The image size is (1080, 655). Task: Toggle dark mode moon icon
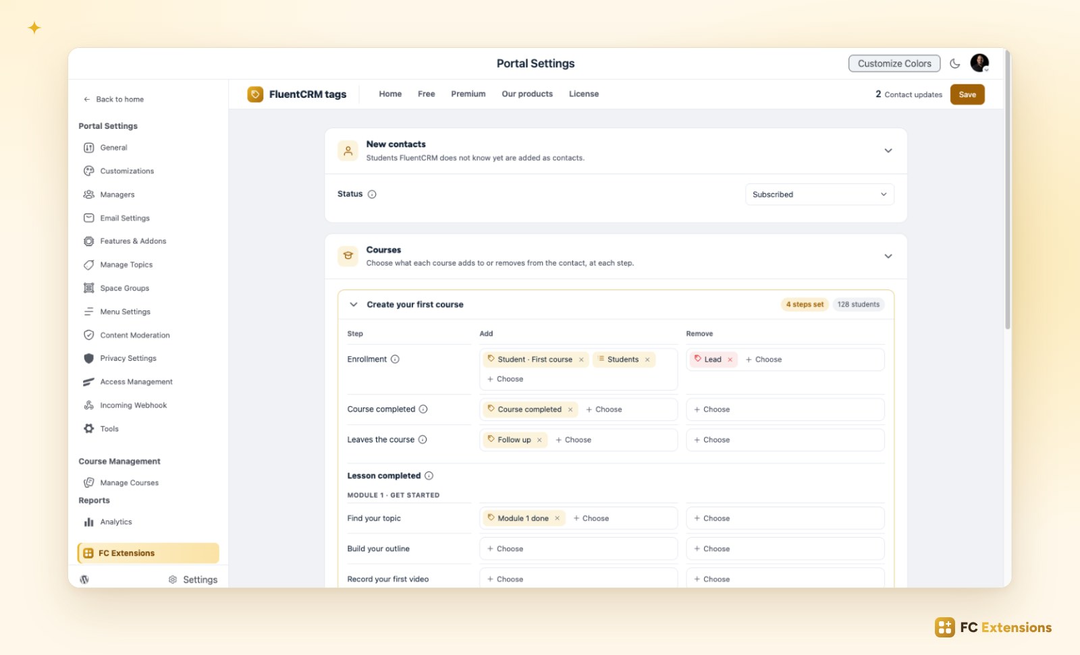[x=954, y=63]
